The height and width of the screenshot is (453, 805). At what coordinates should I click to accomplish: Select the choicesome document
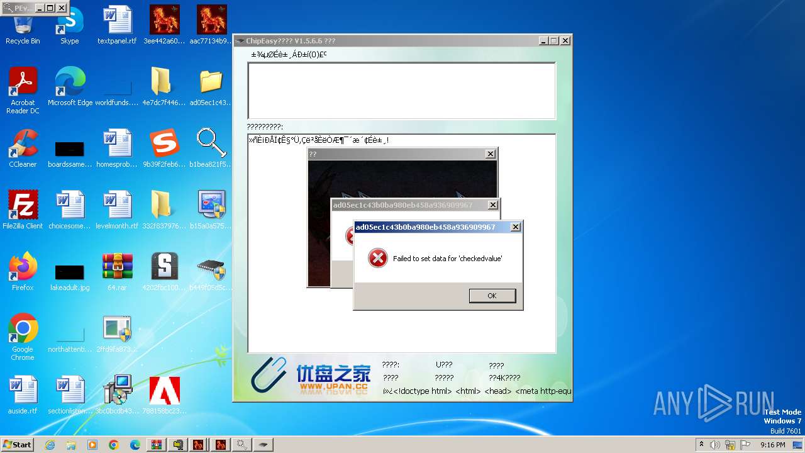(x=70, y=210)
